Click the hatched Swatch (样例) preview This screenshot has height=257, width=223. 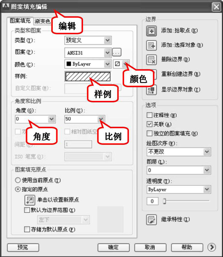(x=88, y=76)
